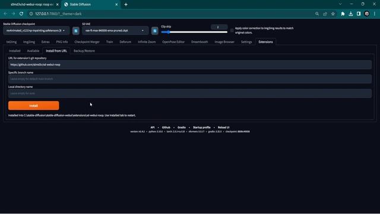Open tab search chevron
Screen dimensions: 380x214
pyautogui.click(x=340, y=4)
